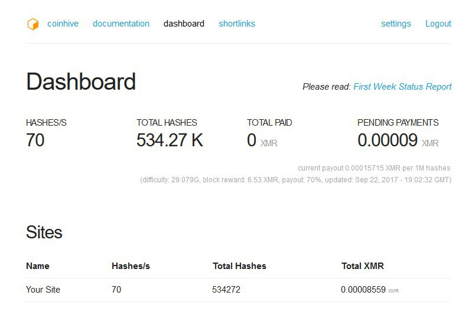Image resolution: width=472 pixels, height=318 pixels.
Task: Select the HASHES/S value 70
Action: (35, 140)
